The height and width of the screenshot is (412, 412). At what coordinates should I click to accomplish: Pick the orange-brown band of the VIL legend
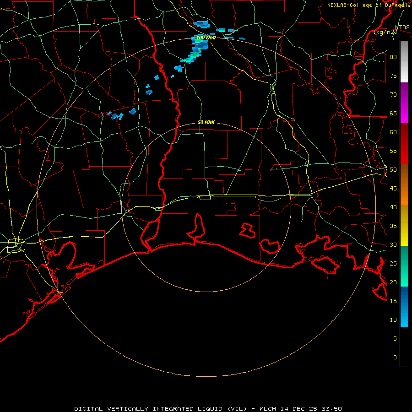click(404, 184)
